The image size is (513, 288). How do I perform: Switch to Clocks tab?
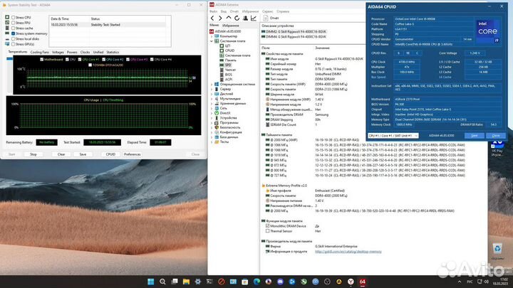coord(85,52)
